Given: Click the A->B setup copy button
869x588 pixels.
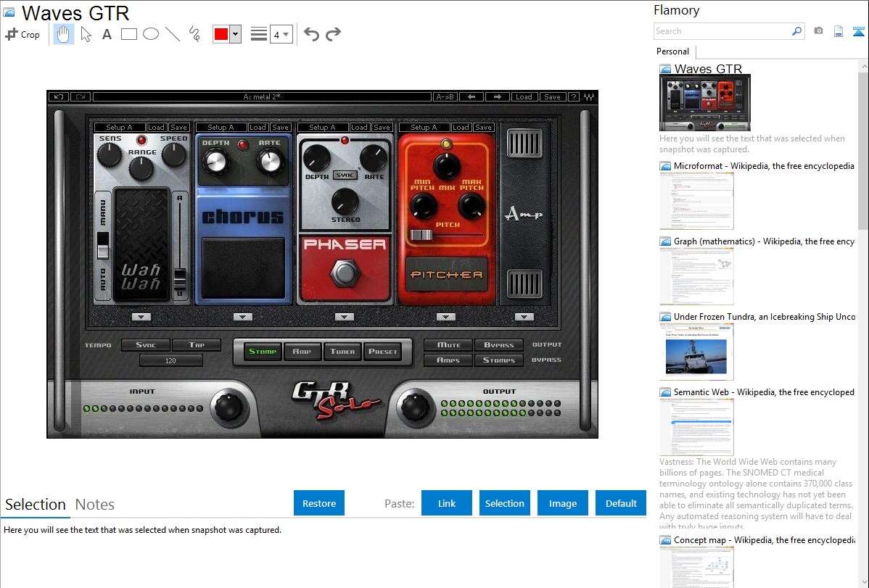Looking at the screenshot, I should coord(445,97).
